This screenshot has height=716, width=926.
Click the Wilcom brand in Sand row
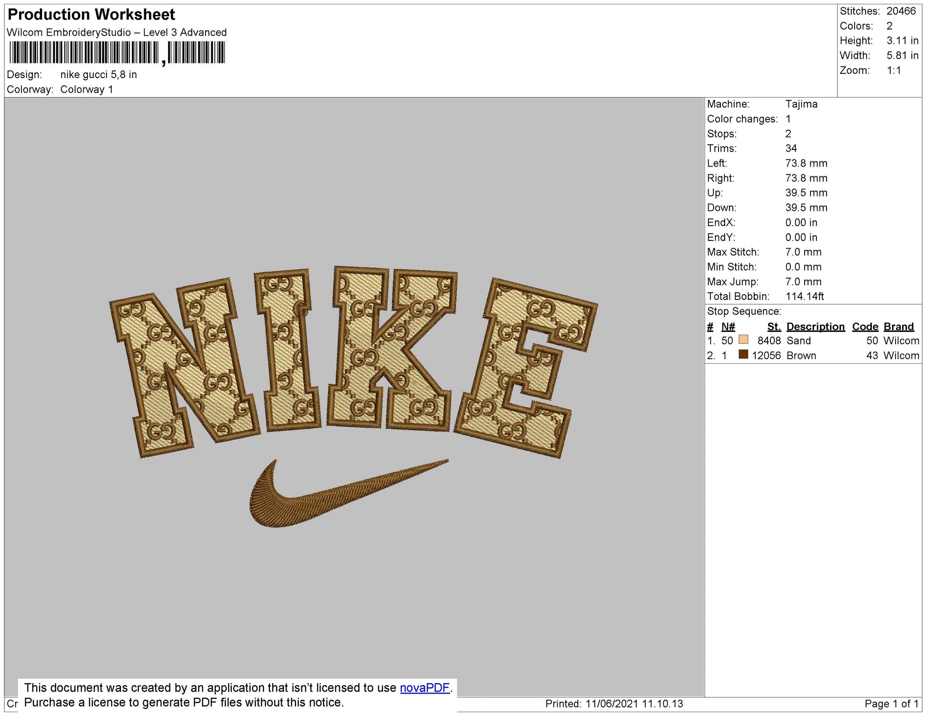coord(901,341)
